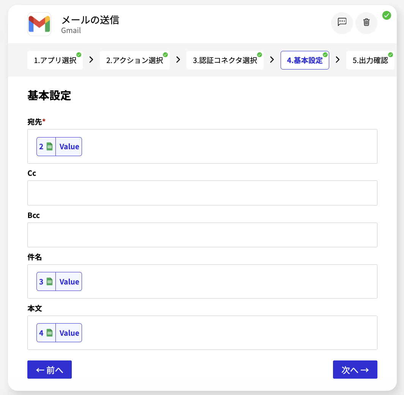The height and width of the screenshot is (395, 404).
Task: Click the 4 Value chip in 本文
Action: click(59, 333)
